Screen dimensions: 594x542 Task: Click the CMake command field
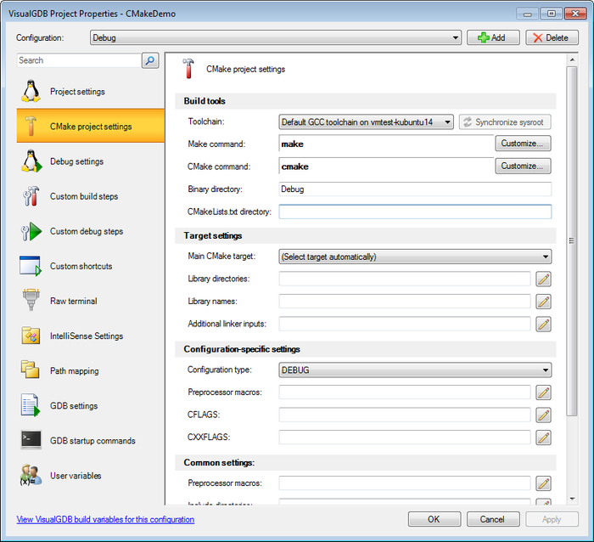(386, 167)
